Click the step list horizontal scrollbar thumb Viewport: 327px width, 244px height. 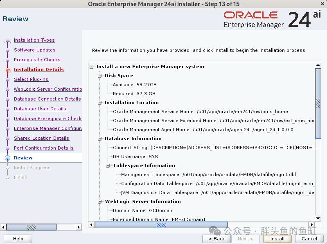tap(32, 227)
